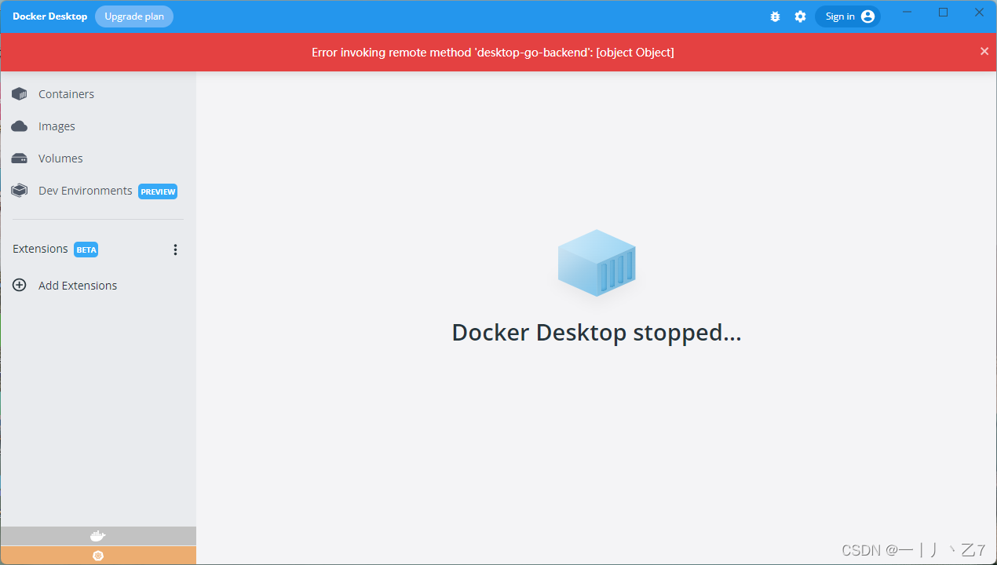Go to the Containers section
The width and height of the screenshot is (997, 565).
point(66,94)
